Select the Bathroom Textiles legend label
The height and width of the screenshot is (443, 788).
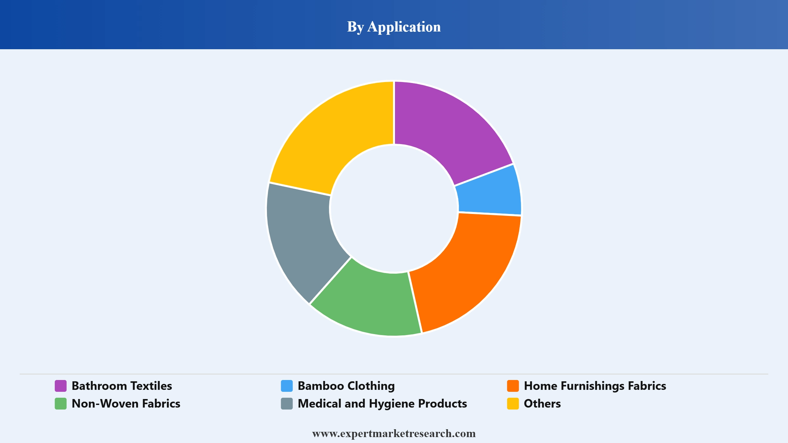122,386
